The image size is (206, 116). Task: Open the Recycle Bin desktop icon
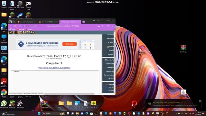click(4, 5)
